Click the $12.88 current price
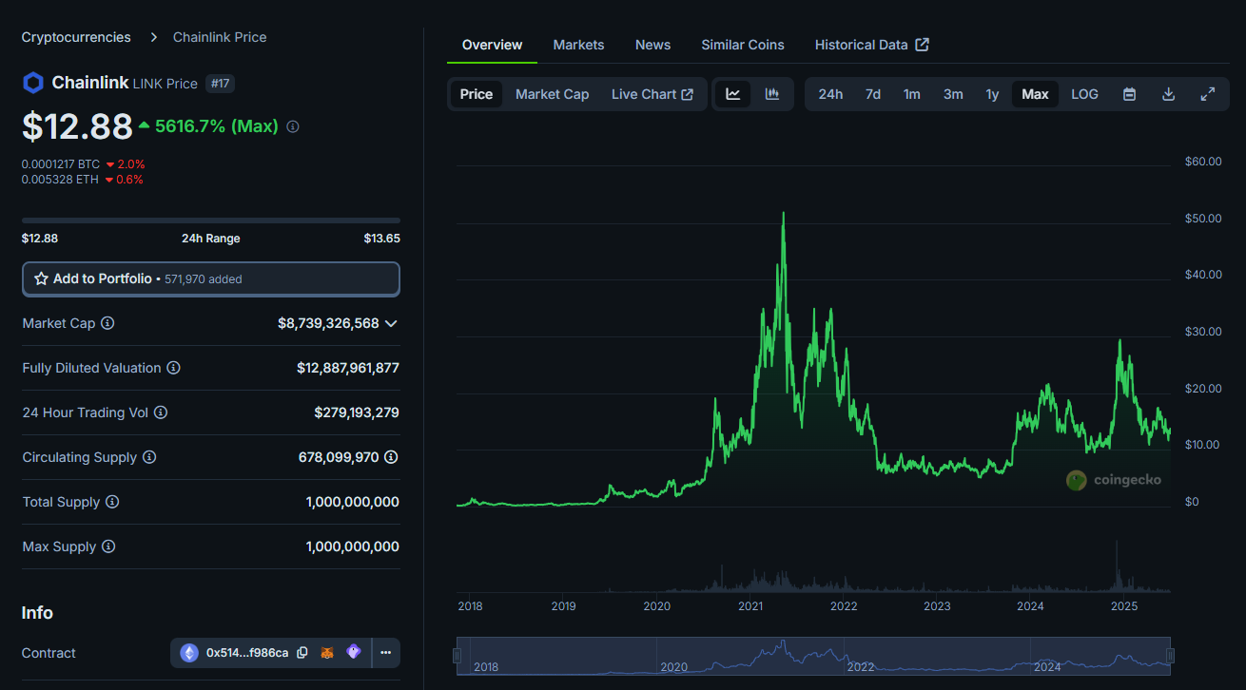1246x690 pixels. (77, 126)
